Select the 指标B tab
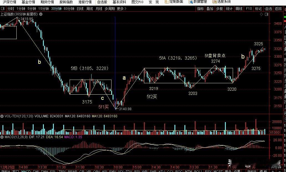The image size is (286, 172). 252,171
